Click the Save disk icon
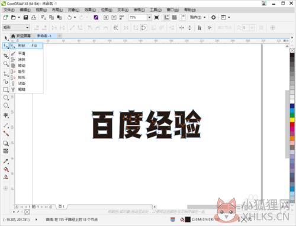The height and width of the screenshot is (226, 296). (25, 17)
